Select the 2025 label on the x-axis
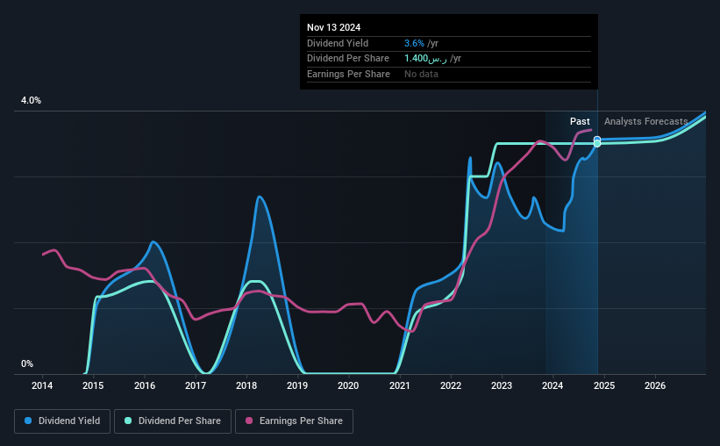Screen dimensions: 720x446 (604, 385)
